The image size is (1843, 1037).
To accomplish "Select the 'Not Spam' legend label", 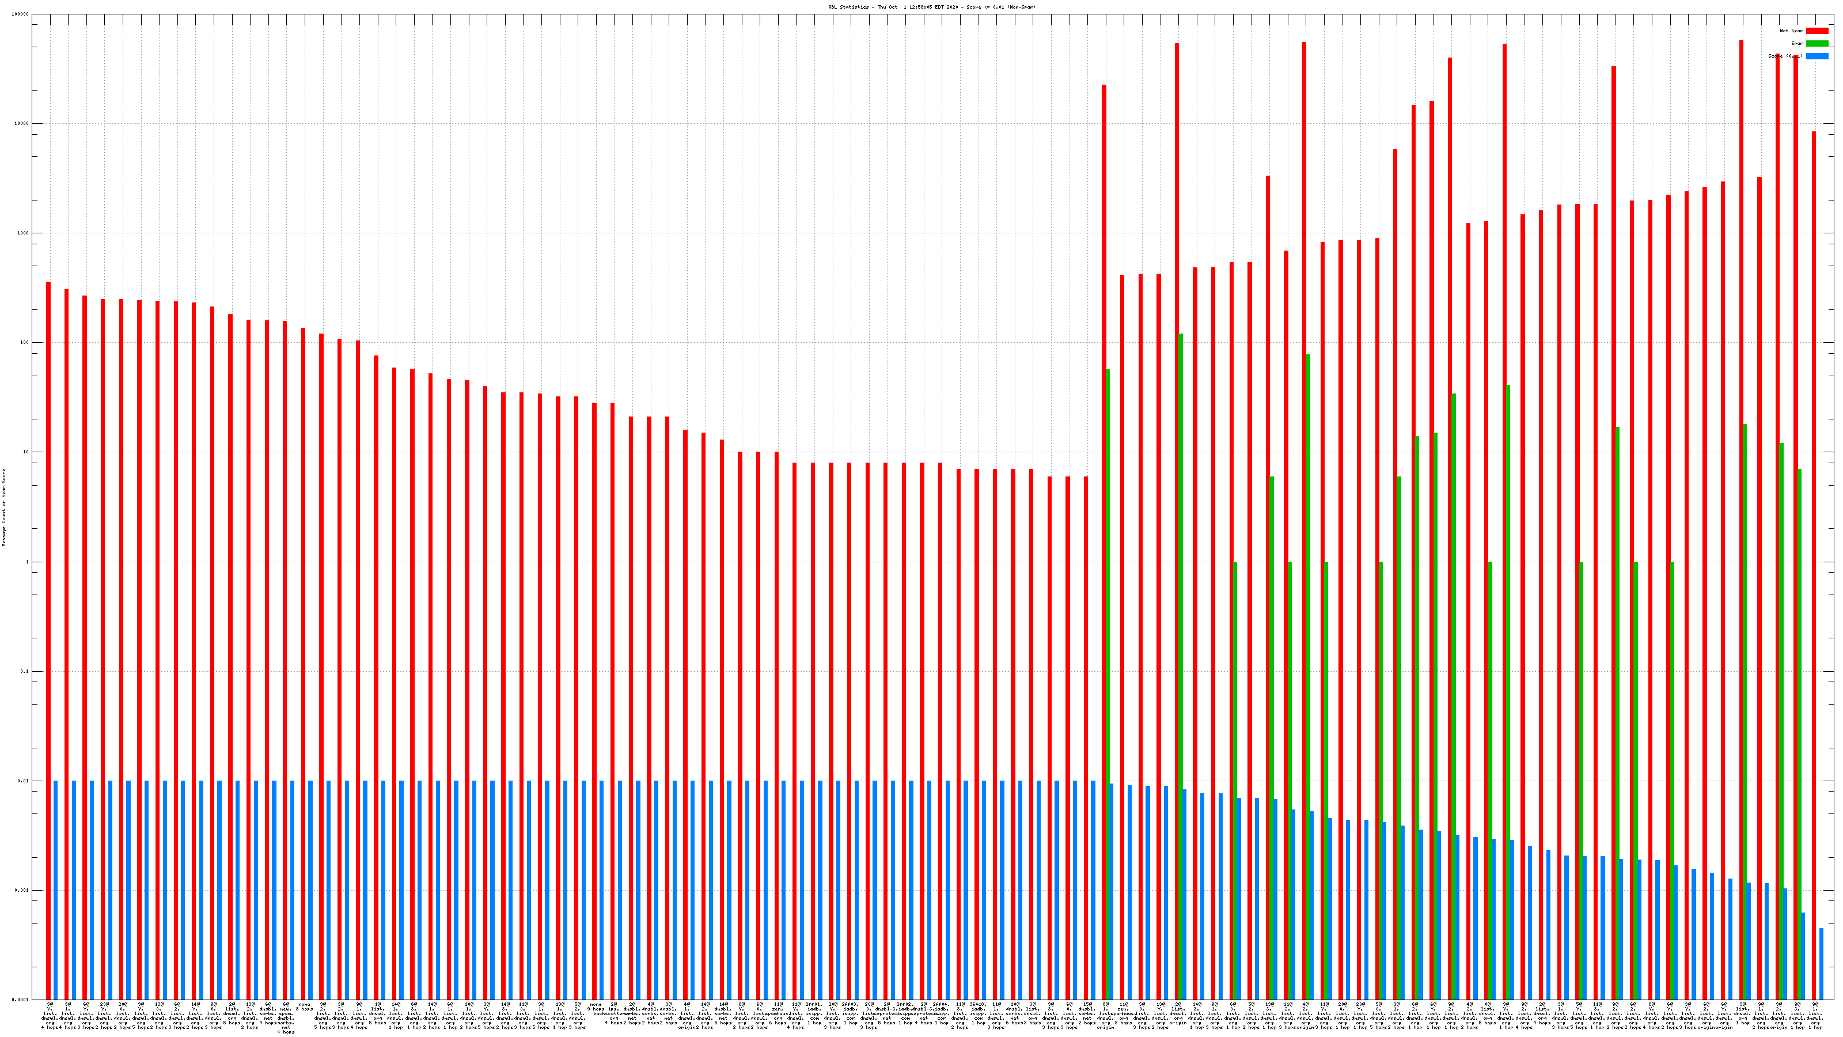I will pos(1792,31).
